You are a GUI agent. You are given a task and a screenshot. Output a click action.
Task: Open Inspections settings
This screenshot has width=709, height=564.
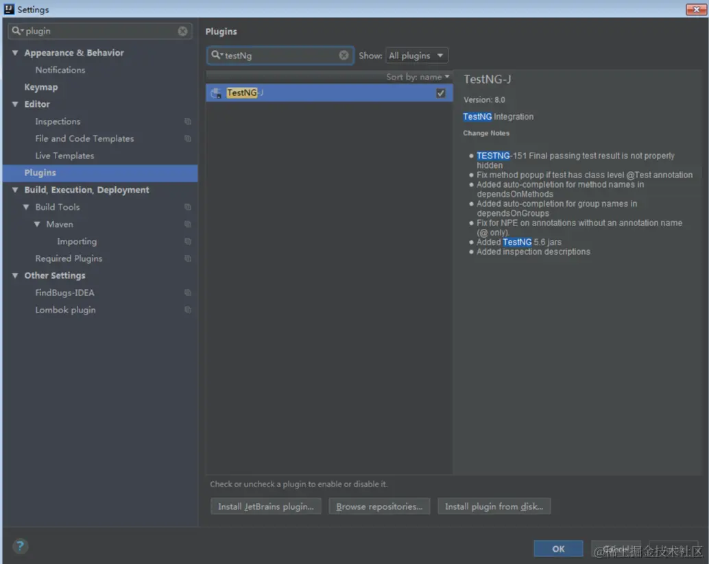58,121
